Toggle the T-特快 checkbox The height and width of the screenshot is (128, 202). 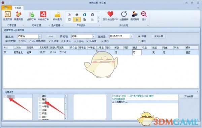pyautogui.click(x=75, y=41)
